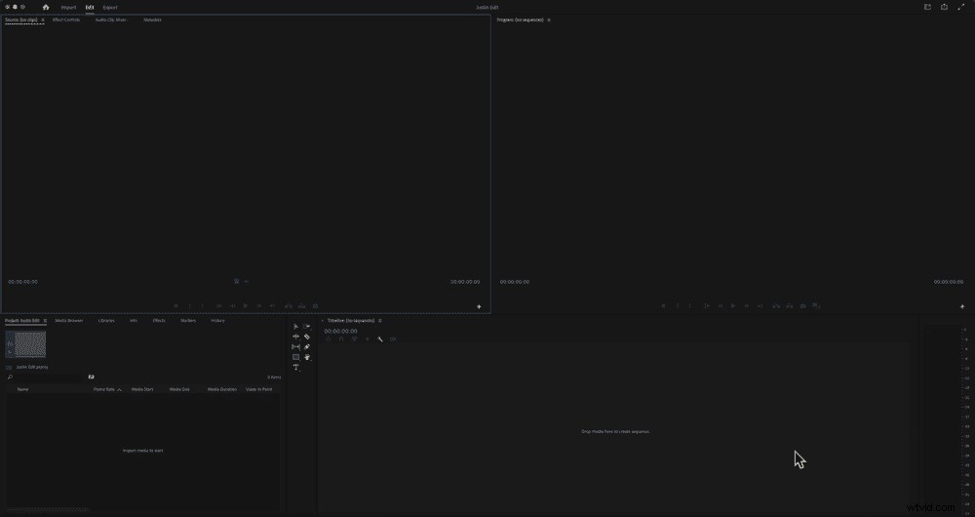This screenshot has height=517, width=975.
Task: Add marker in the Timeline header
Action: point(367,339)
